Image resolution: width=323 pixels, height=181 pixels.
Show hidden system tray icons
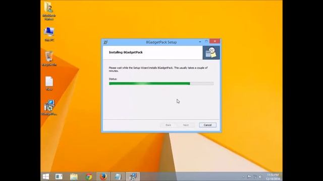[x=243, y=176]
